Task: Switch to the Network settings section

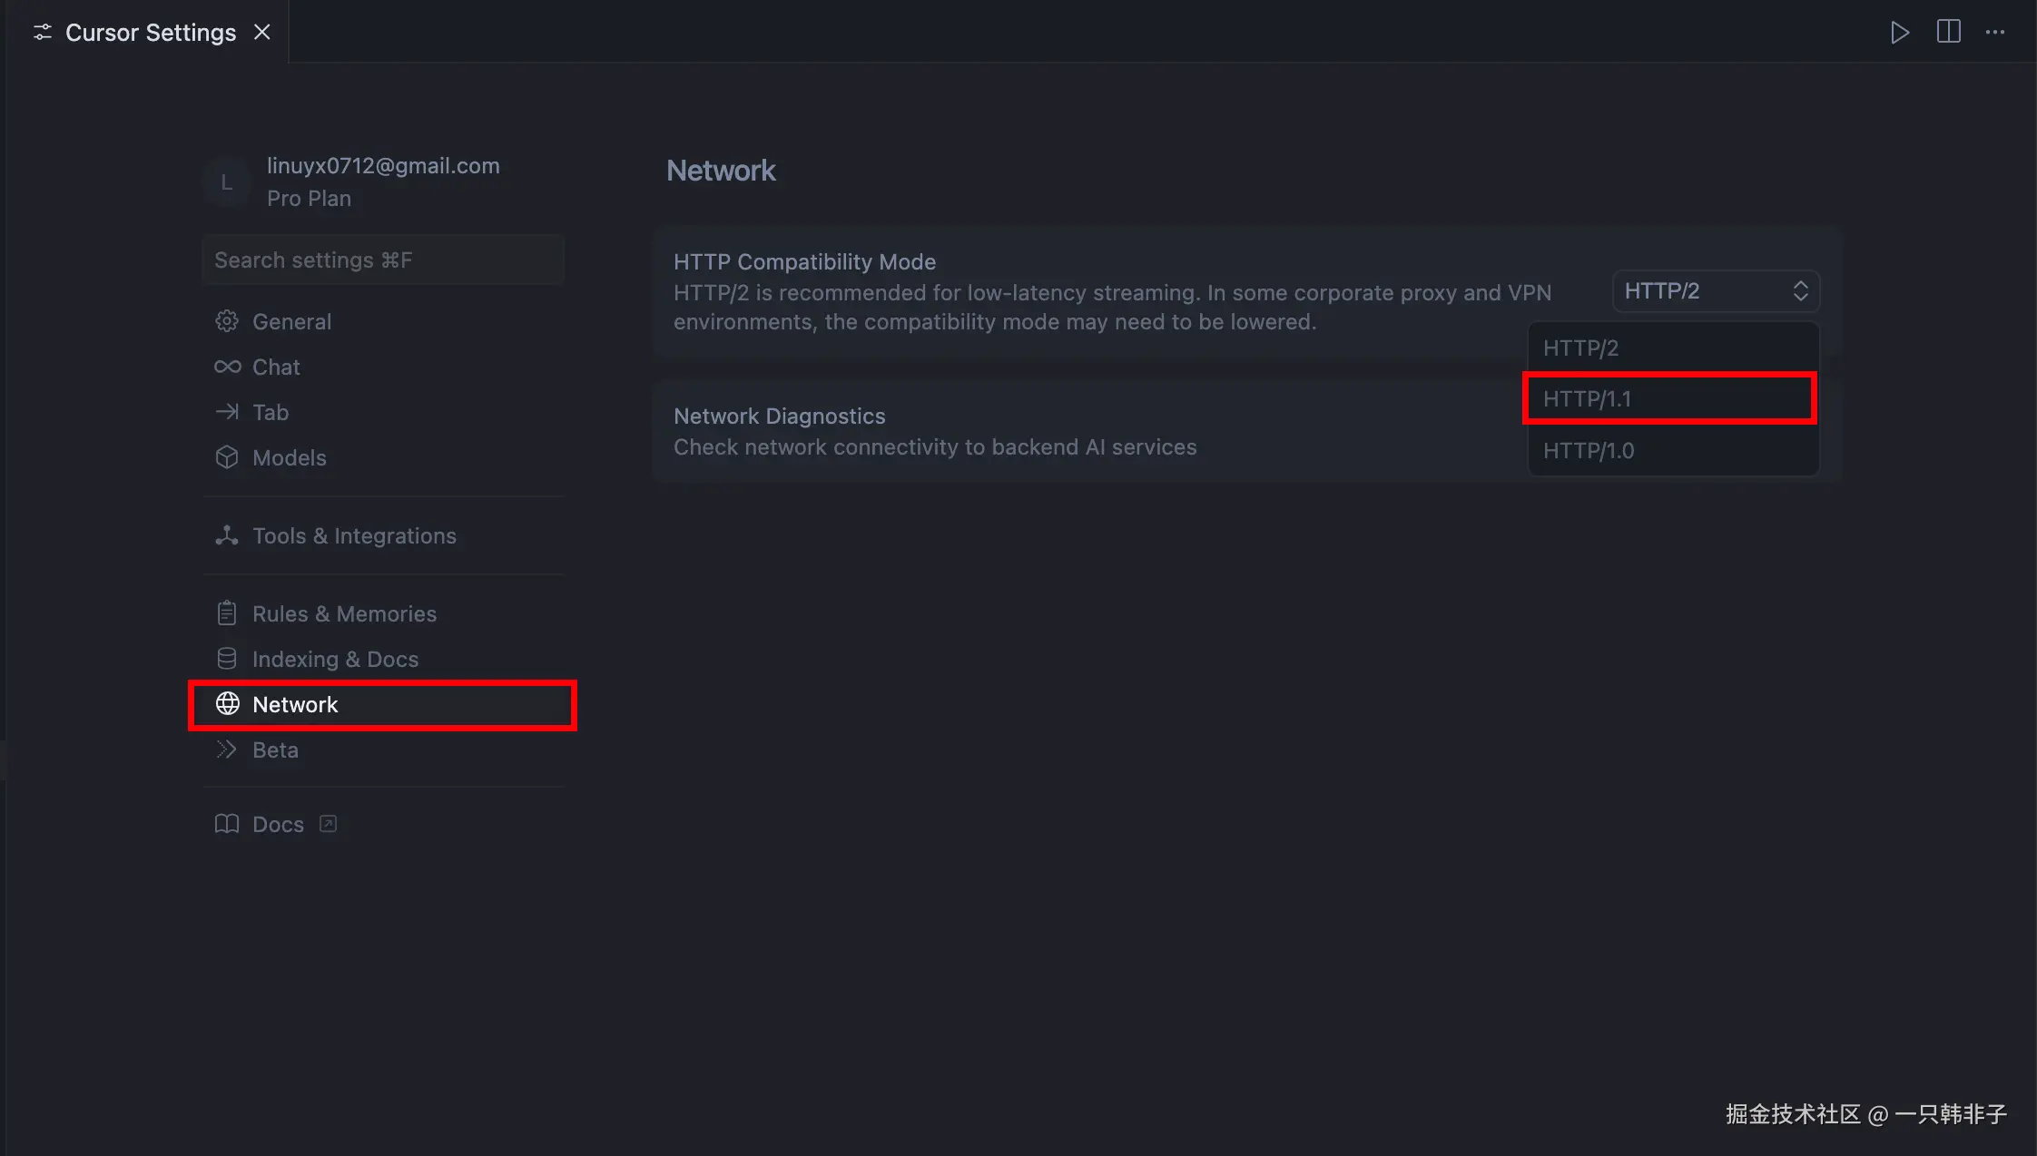Action: pyautogui.click(x=294, y=704)
